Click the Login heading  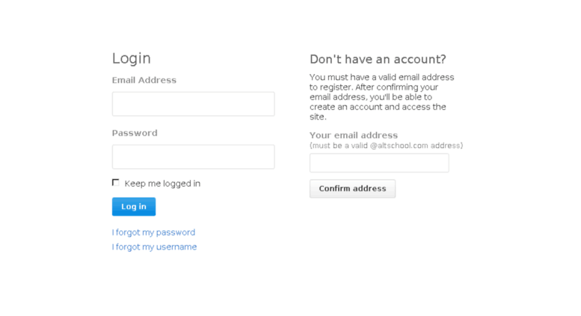coord(131,58)
